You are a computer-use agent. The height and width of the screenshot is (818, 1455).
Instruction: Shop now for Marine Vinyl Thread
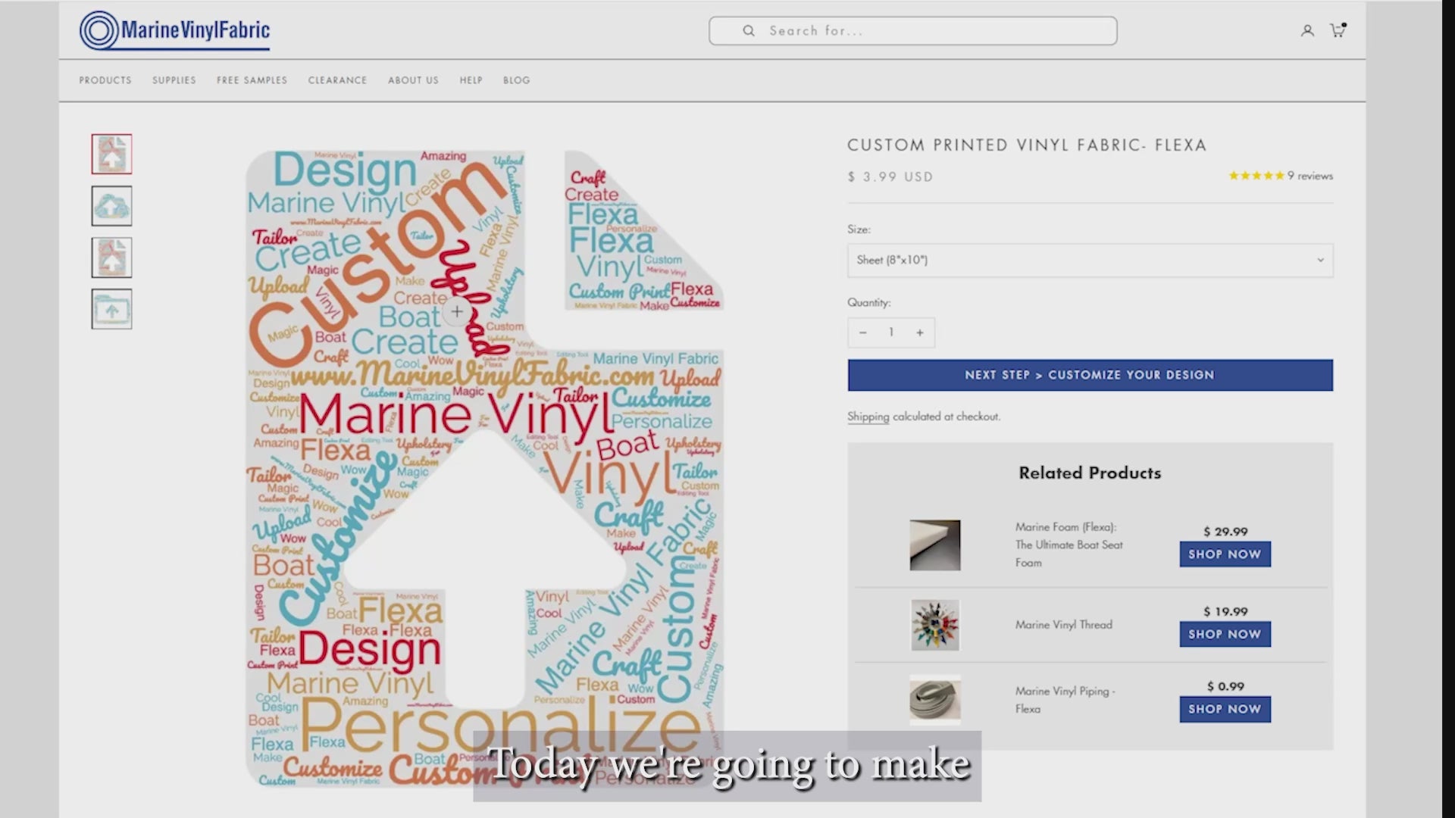click(x=1225, y=634)
